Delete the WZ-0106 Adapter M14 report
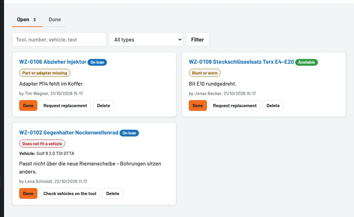The width and height of the screenshot is (354, 217). (x=104, y=105)
